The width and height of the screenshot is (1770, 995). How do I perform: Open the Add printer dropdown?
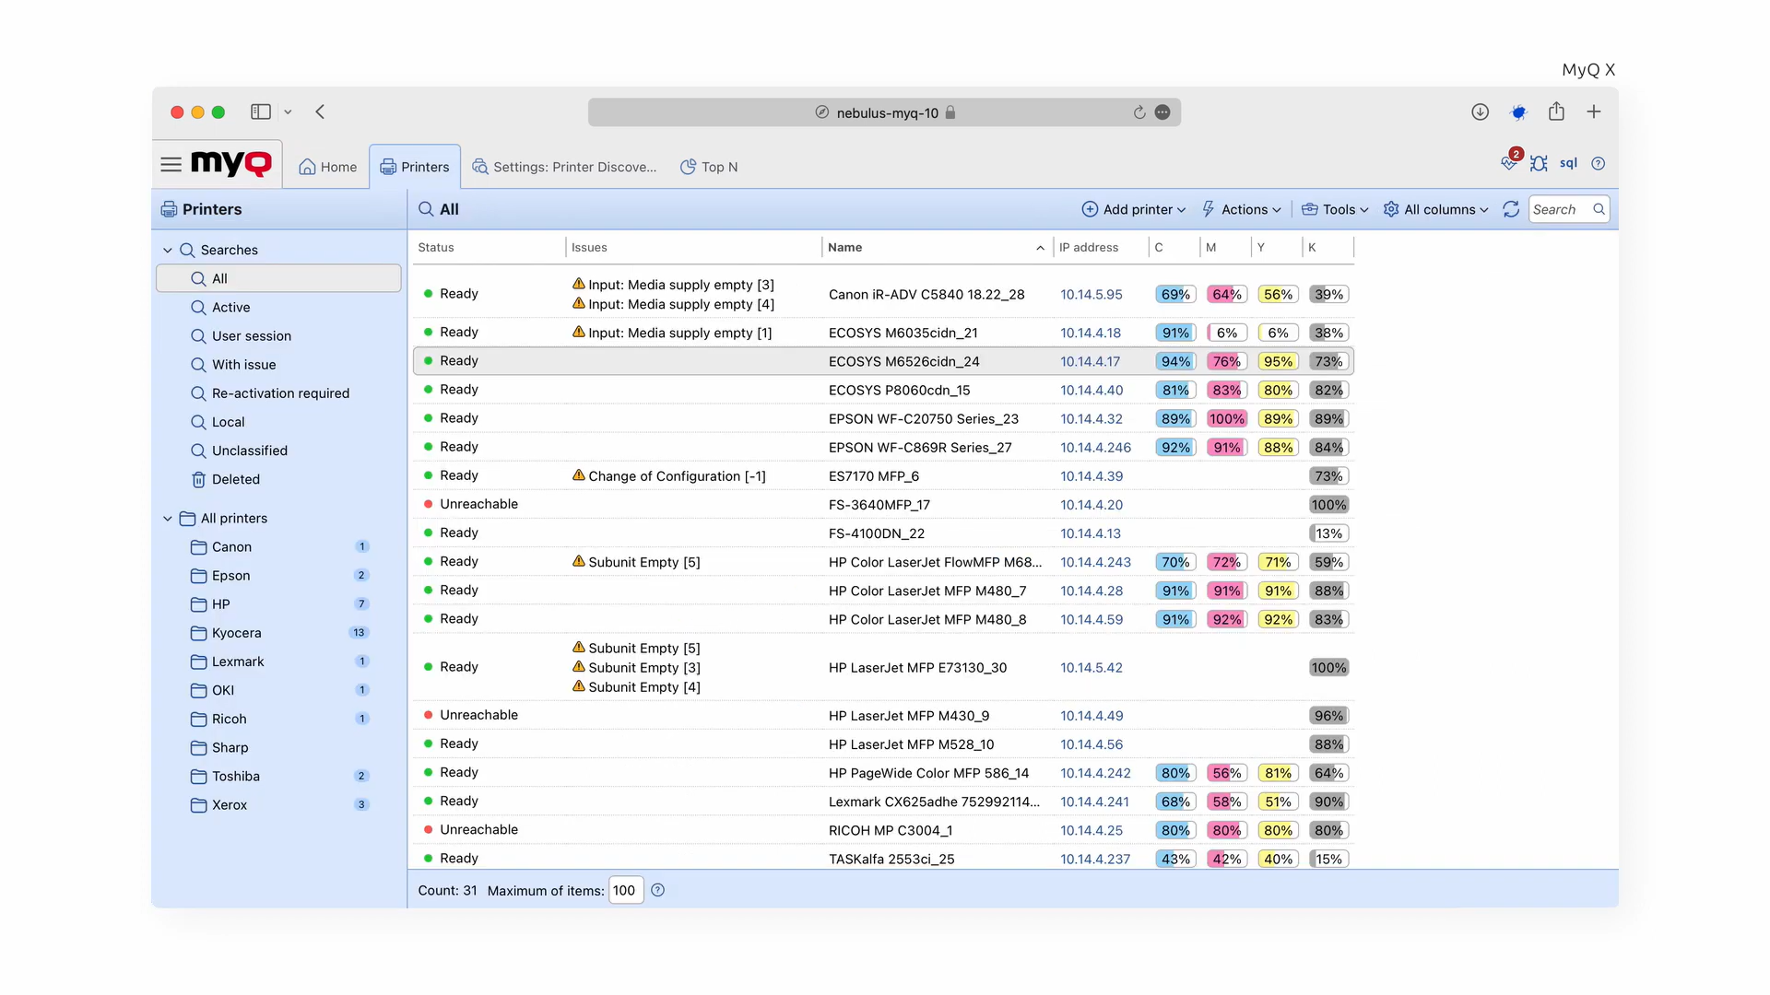click(x=1133, y=209)
